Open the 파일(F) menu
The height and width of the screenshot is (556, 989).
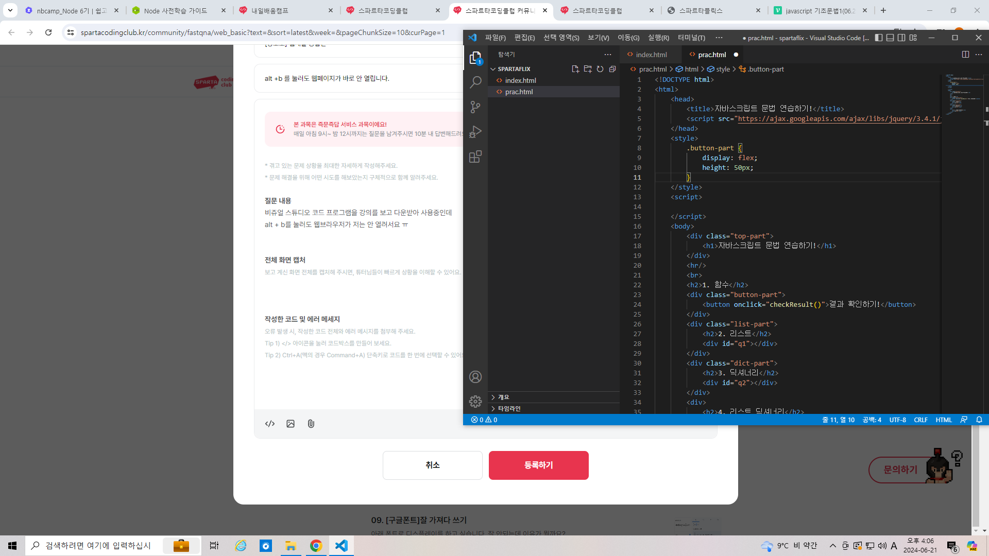click(495, 38)
